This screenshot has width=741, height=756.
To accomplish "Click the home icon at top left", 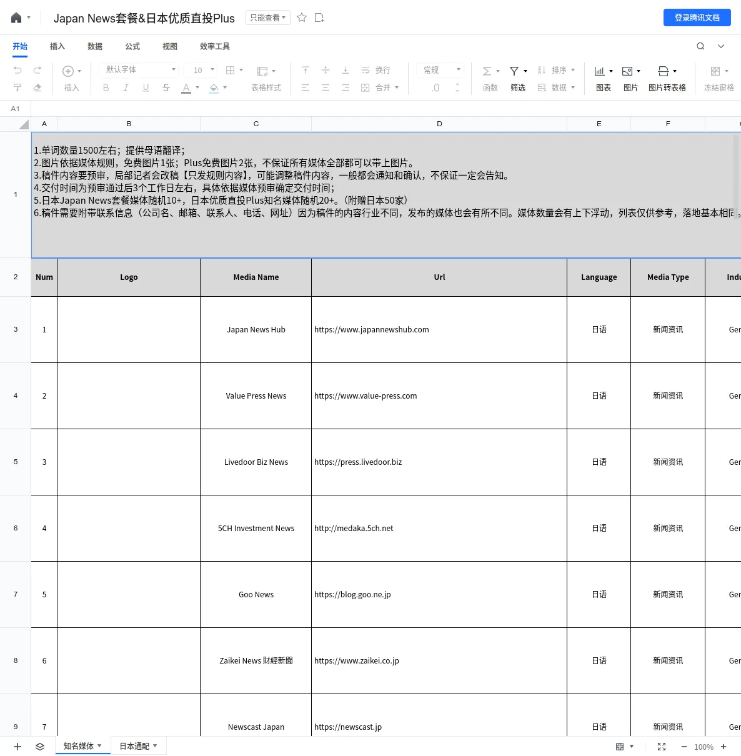I will point(16,17).
